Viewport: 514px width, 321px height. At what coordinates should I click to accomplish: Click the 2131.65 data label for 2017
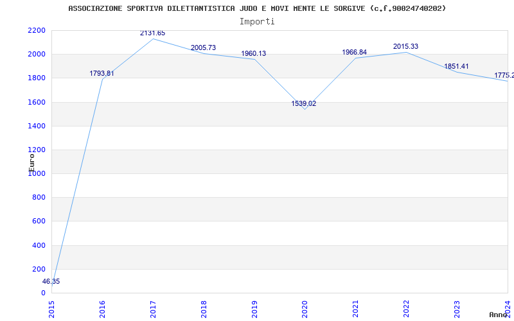point(152,33)
